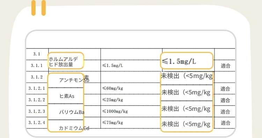The height and width of the screenshot is (138, 262).
Task: Select the ヒ素As cell
Action: coord(66,96)
